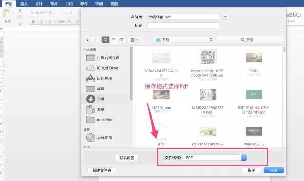Select the 32-130912162F7.jpg thumbnail

(208, 131)
